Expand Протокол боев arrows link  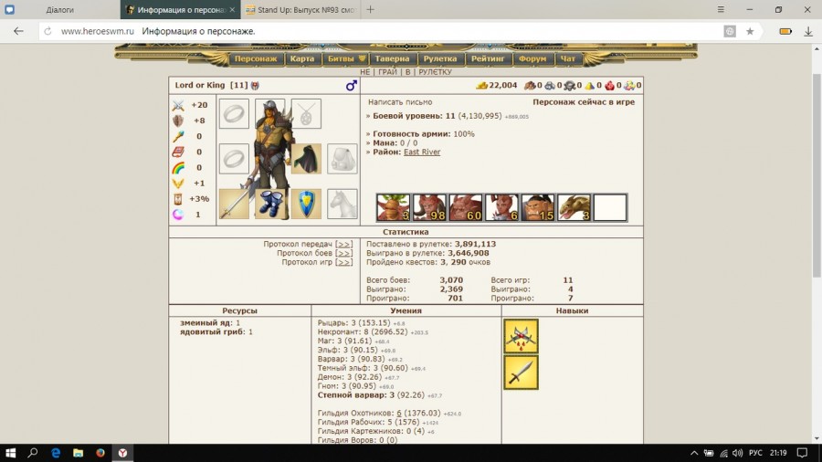click(343, 253)
